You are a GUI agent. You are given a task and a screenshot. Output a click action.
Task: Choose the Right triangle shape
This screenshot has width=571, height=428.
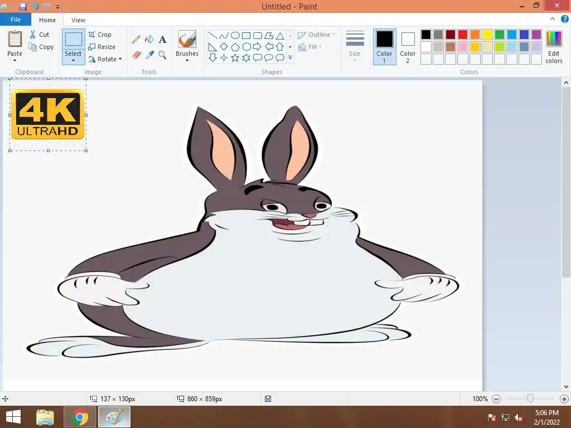(x=212, y=47)
